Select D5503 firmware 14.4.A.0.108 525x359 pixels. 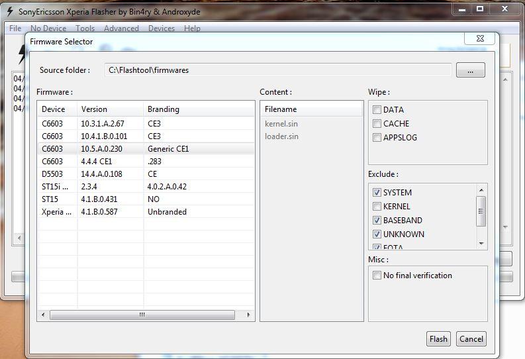pyautogui.click(x=146, y=174)
